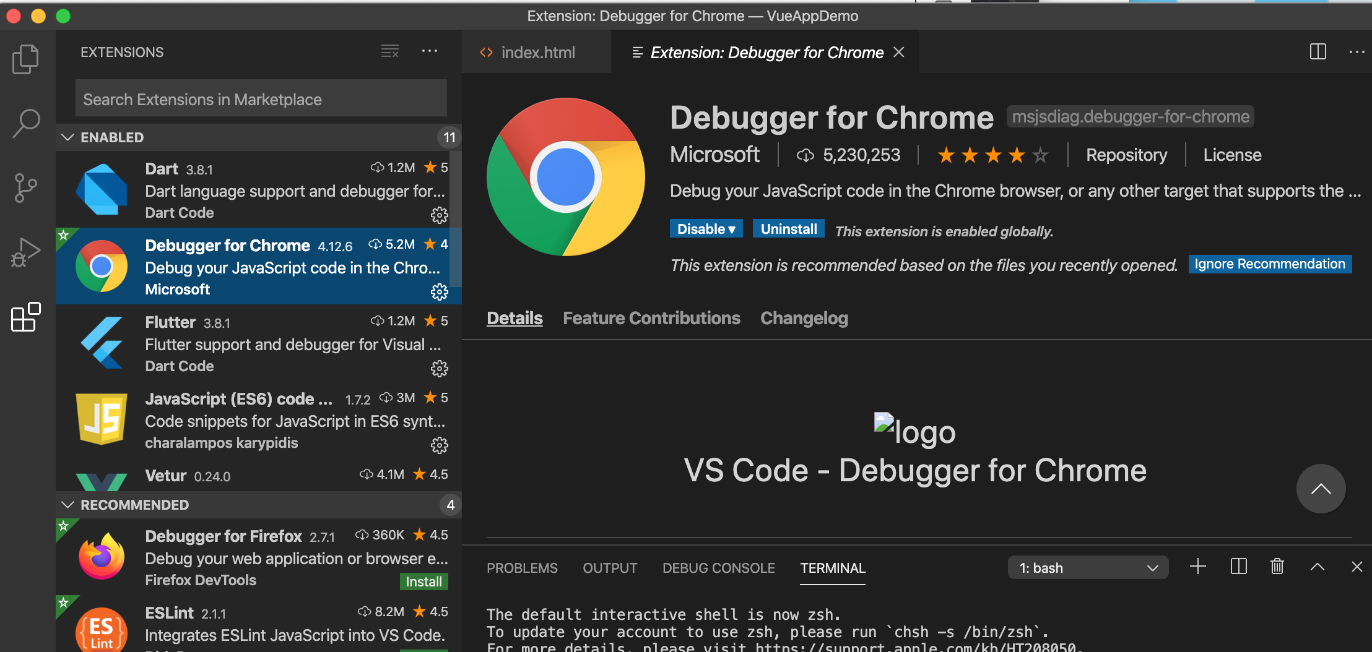The image size is (1372, 652).
Task: Click the Search Extensions in Marketplace field
Action: pyautogui.click(x=261, y=98)
